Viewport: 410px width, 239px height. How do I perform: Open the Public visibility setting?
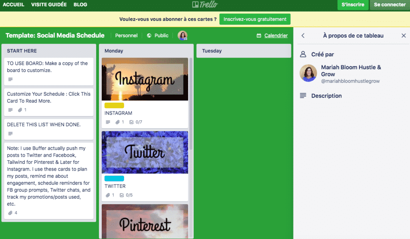161,36
